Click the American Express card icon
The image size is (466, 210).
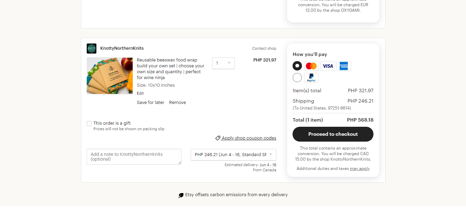point(344,66)
